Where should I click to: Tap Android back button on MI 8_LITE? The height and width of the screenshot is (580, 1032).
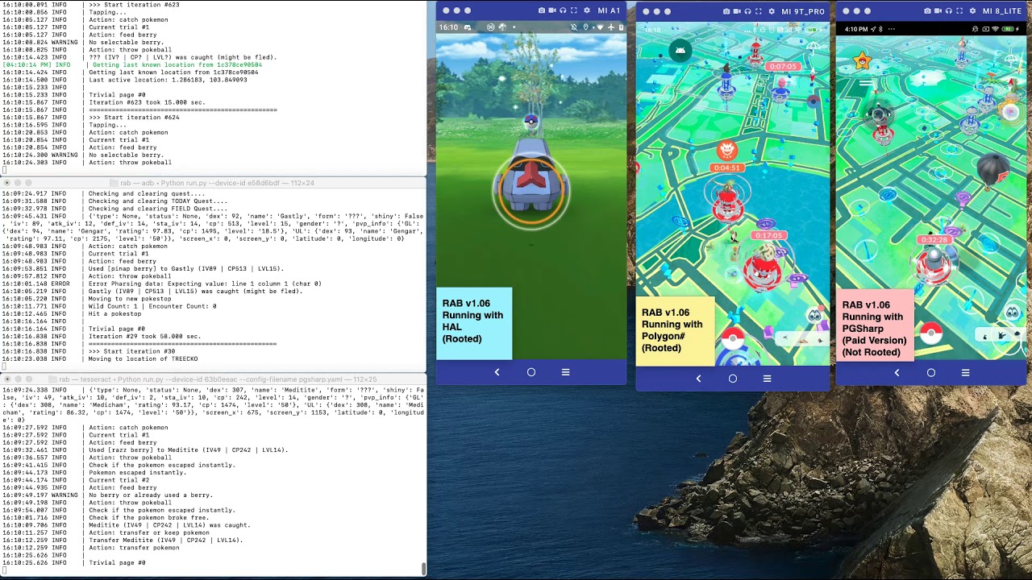tap(897, 373)
